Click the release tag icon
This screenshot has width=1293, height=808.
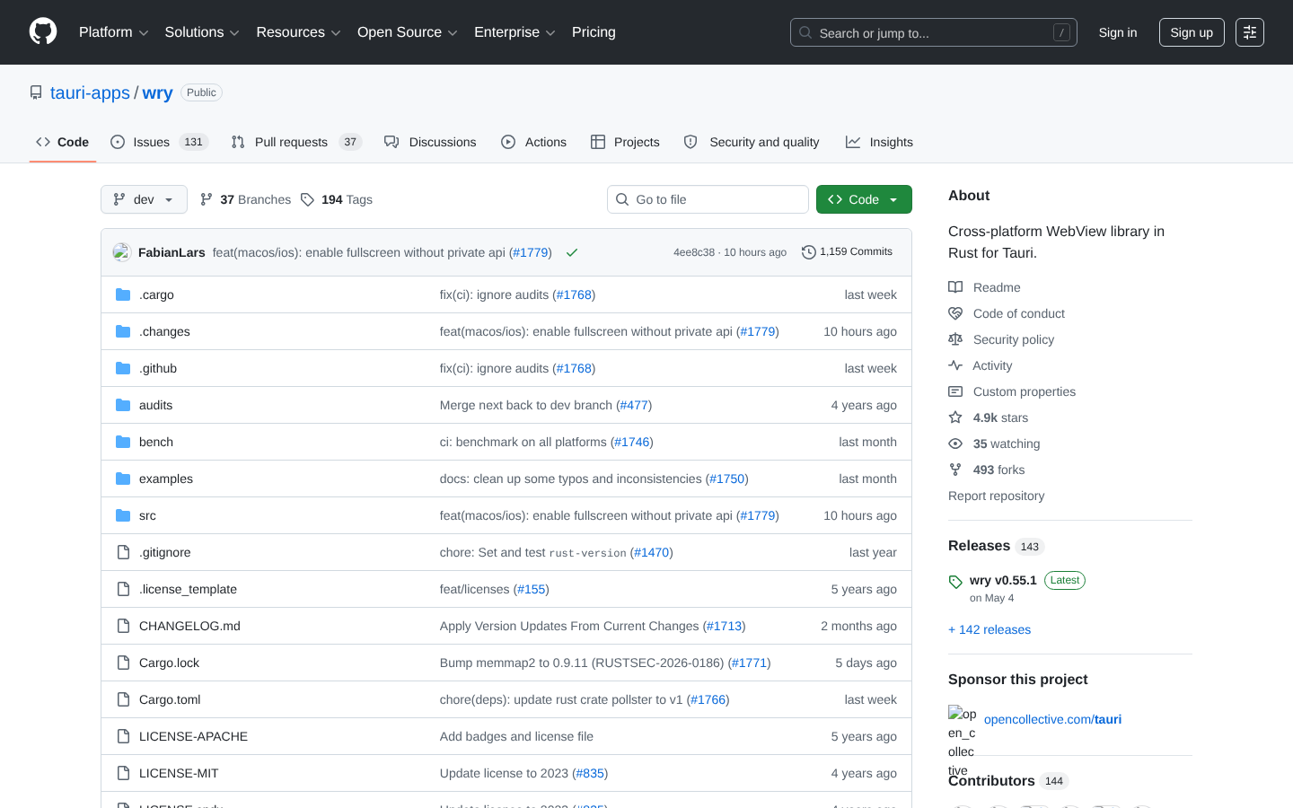[x=955, y=582]
